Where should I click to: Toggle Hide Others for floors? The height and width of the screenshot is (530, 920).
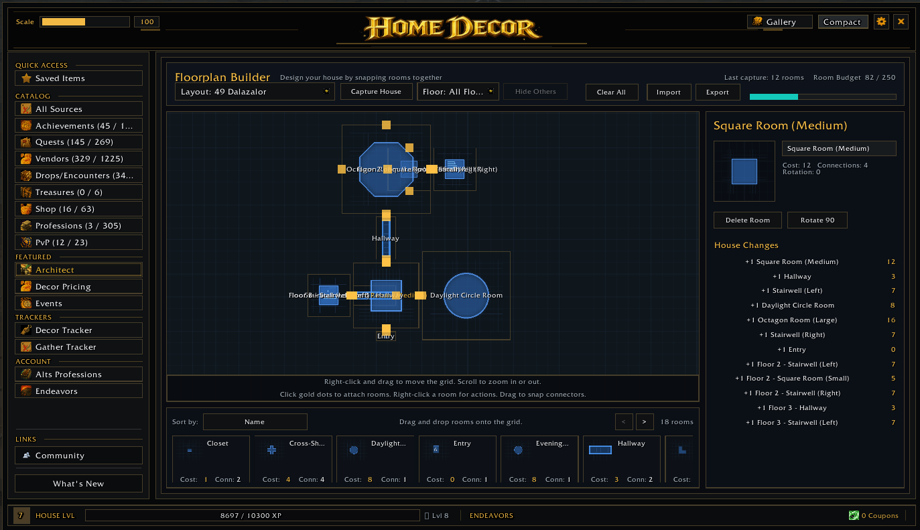click(x=535, y=92)
